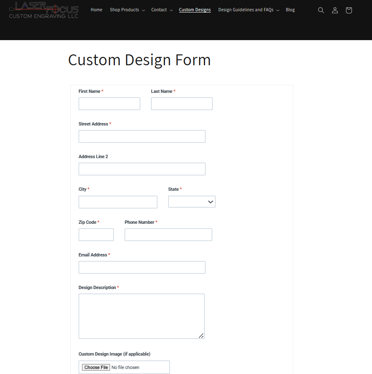This screenshot has width=372, height=374.
Task: Click the Laser Focus Custom Engraving logo
Action: [x=44, y=10]
